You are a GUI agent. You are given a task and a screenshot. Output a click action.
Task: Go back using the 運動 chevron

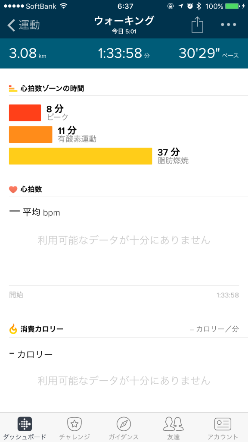(x=24, y=25)
